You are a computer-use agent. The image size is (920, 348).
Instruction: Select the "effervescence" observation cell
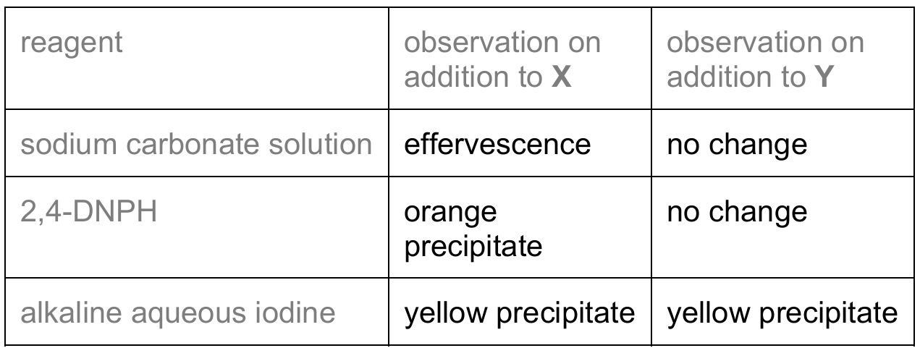click(497, 144)
